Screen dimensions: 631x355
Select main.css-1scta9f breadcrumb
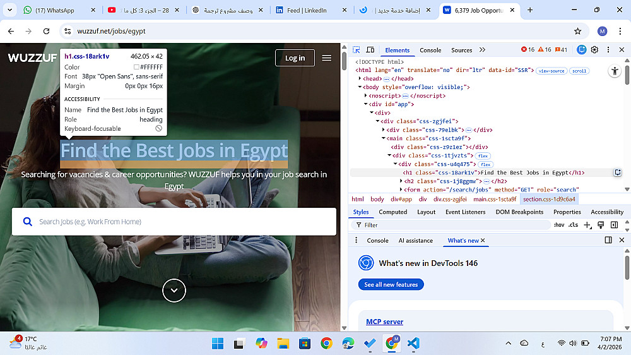pyautogui.click(x=495, y=199)
